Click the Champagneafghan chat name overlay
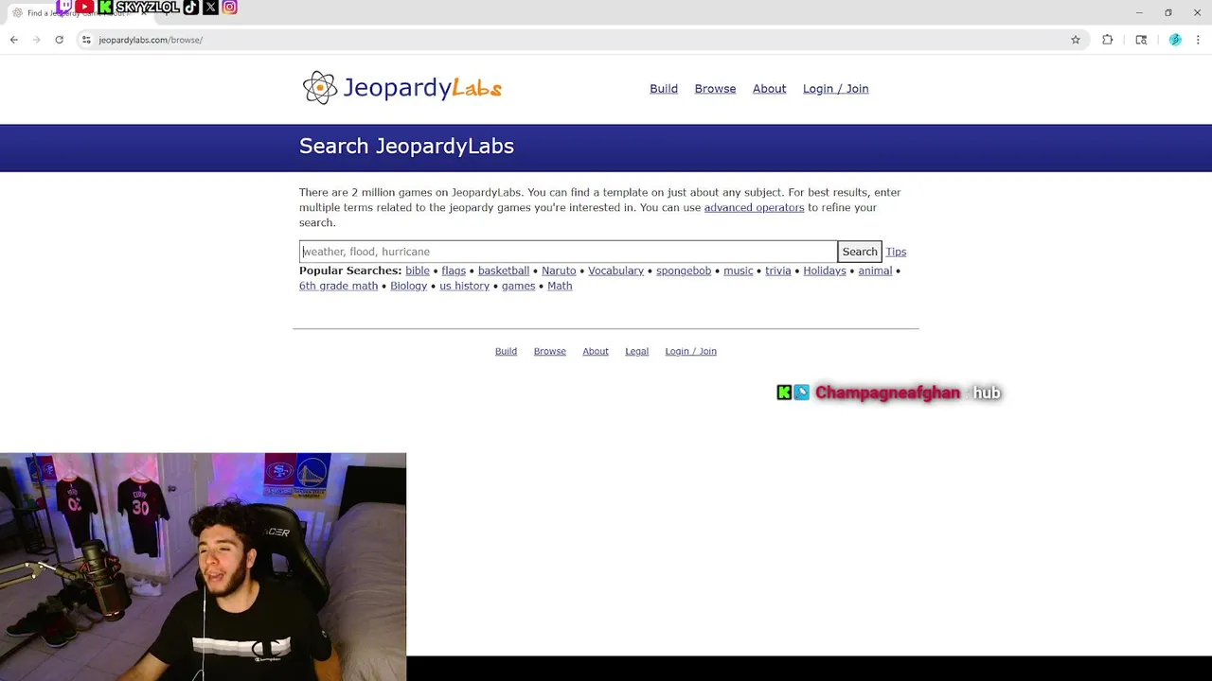 [887, 393]
